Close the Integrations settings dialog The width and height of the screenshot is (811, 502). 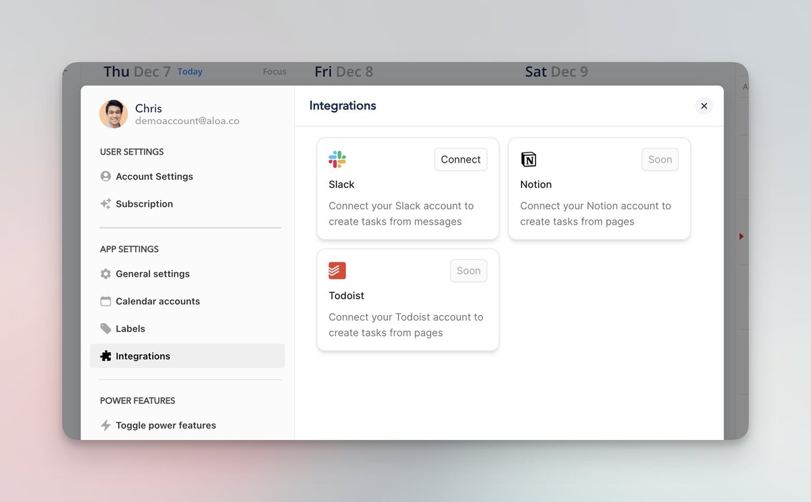tap(704, 106)
